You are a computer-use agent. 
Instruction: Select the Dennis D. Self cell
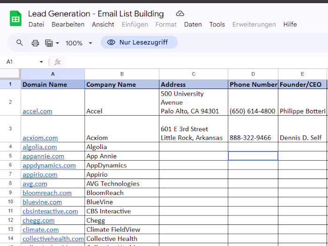302,129
